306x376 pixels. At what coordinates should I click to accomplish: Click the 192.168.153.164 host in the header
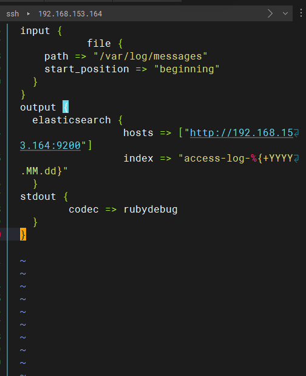pyautogui.click(x=70, y=14)
